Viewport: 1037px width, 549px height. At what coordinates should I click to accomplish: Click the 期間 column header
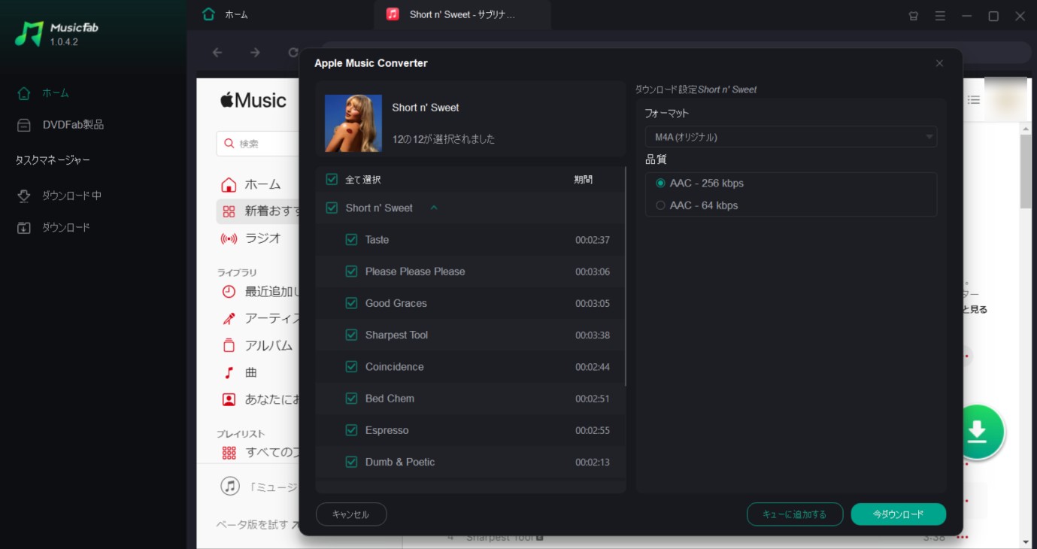[x=584, y=180]
